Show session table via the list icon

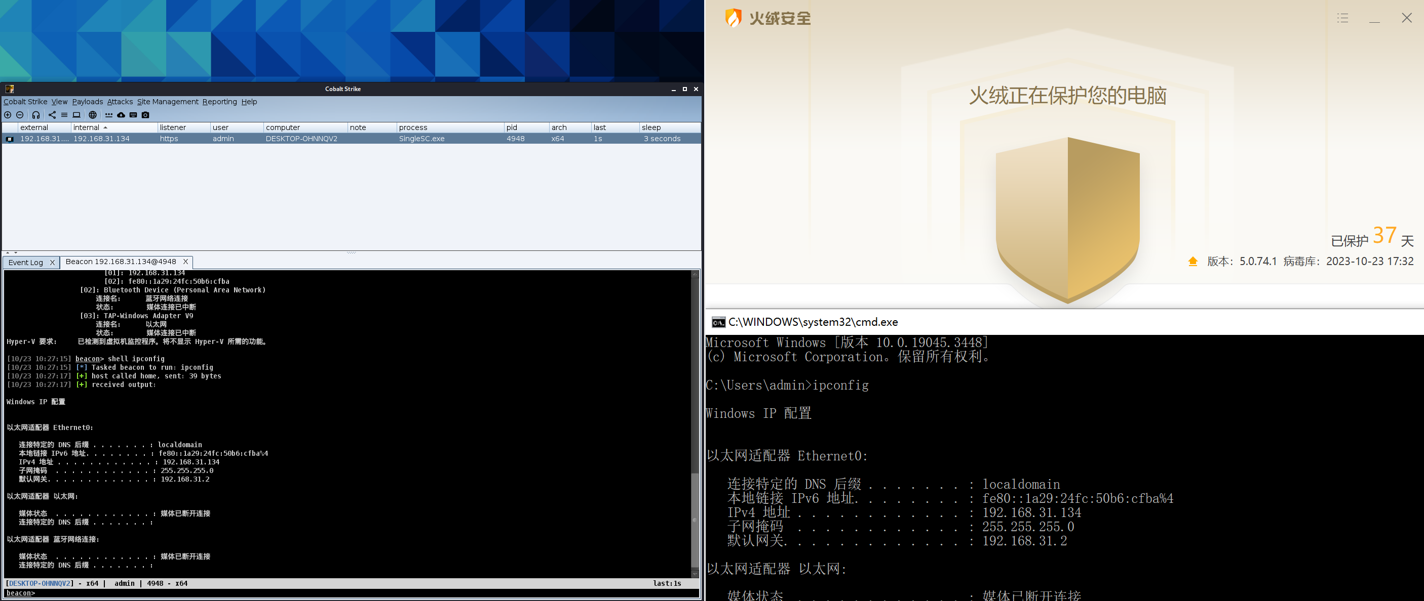64,115
